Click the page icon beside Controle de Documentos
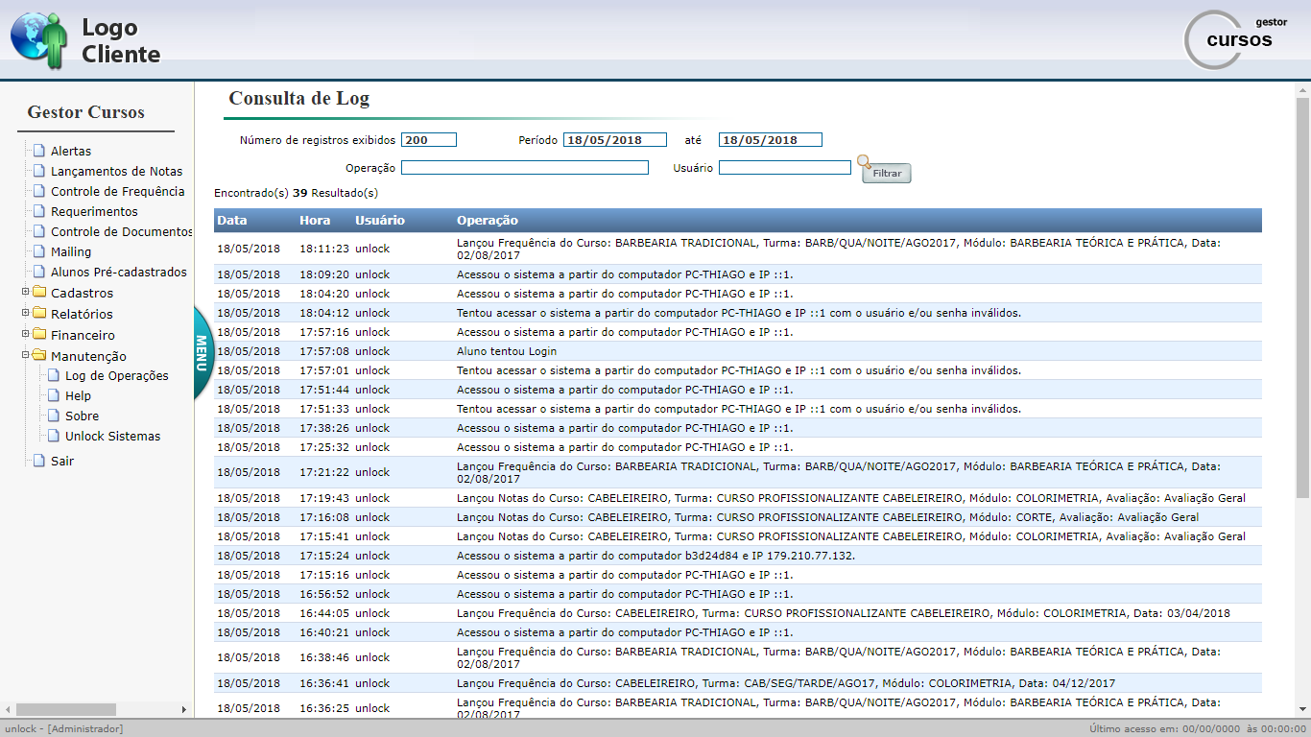This screenshot has height=737, width=1311. (x=38, y=231)
